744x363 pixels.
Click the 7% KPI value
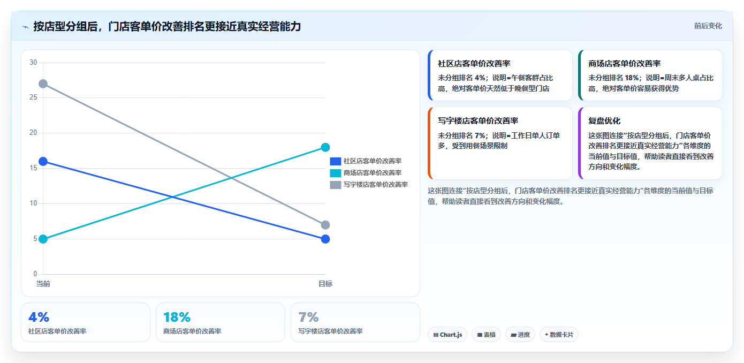pyautogui.click(x=308, y=317)
